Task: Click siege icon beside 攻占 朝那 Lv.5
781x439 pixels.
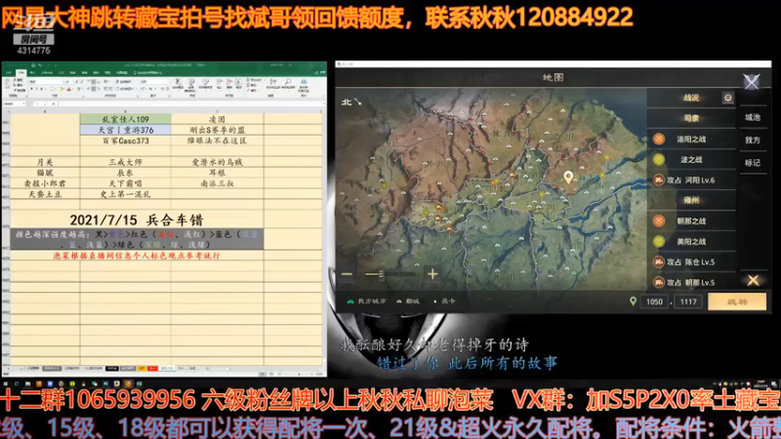Action: point(658,282)
